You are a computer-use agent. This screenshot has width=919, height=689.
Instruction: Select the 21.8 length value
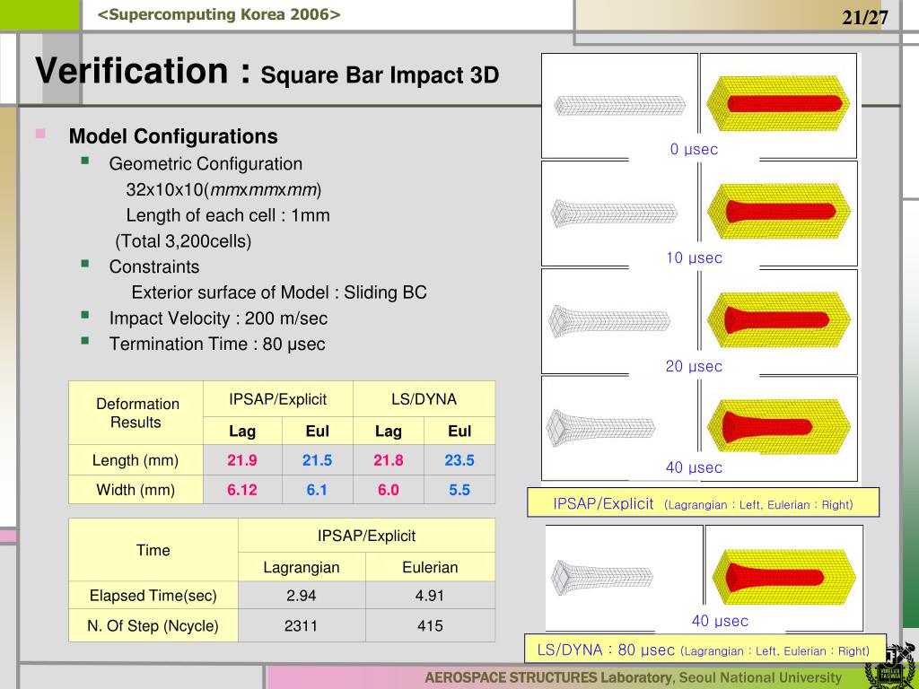pyautogui.click(x=388, y=460)
